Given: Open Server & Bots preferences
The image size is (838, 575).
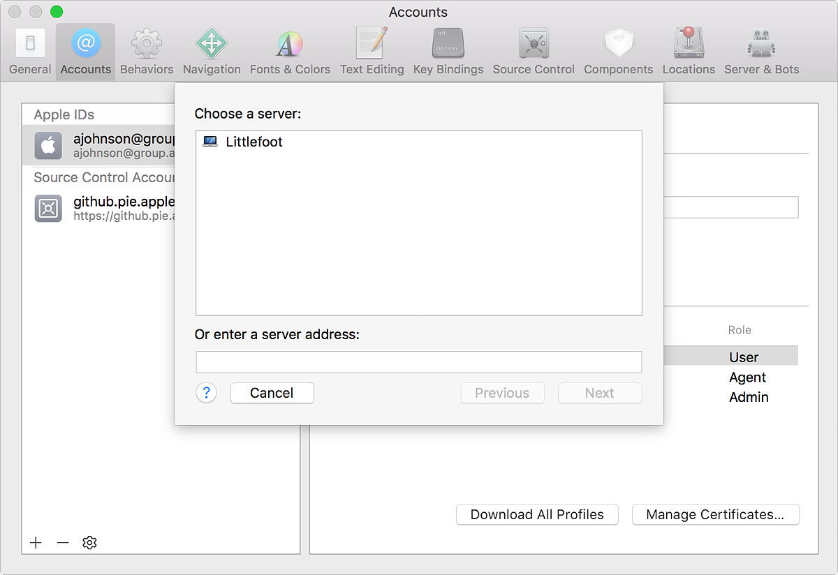Looking at the screenshot, I should point(761,52).
